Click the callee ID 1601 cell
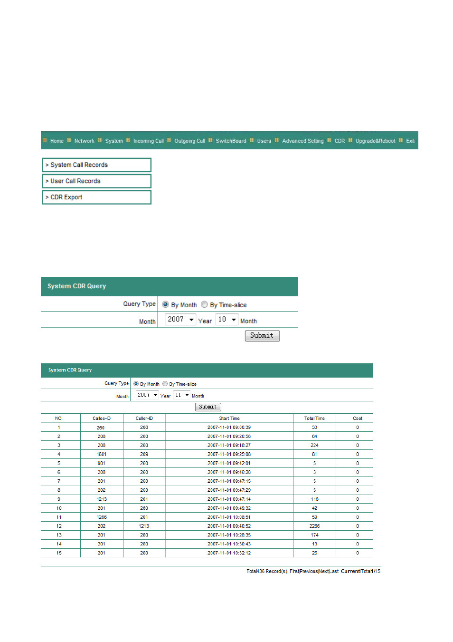Viewport: 453px width, 642px height. 102,455
